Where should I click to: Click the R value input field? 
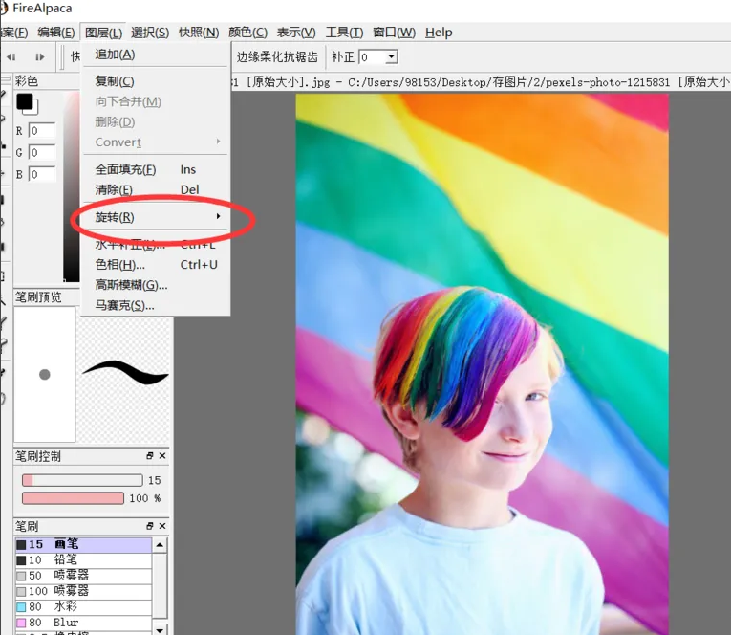(42, 131)
